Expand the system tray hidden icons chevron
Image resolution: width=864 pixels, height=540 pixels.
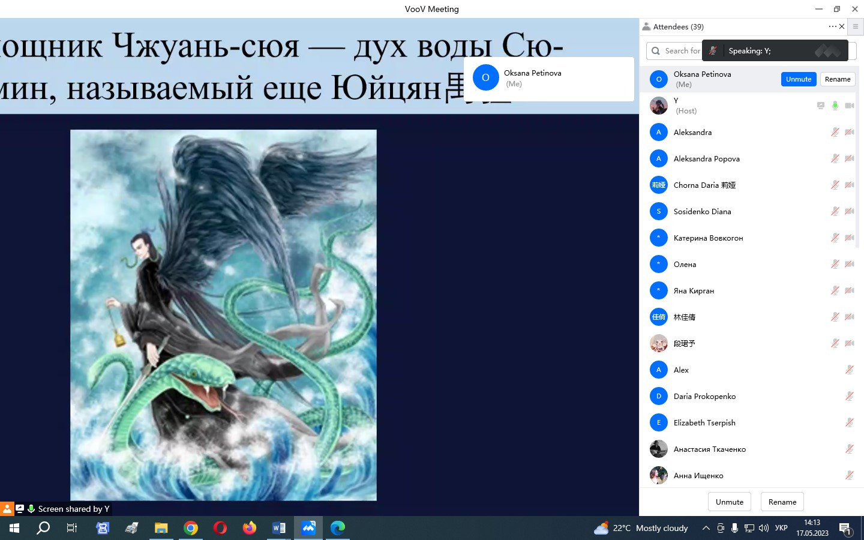point(706,528)
